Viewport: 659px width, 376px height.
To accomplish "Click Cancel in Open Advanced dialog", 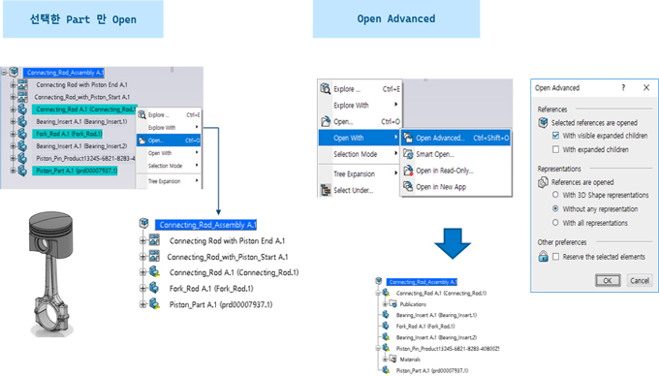I will click(640, 280).
